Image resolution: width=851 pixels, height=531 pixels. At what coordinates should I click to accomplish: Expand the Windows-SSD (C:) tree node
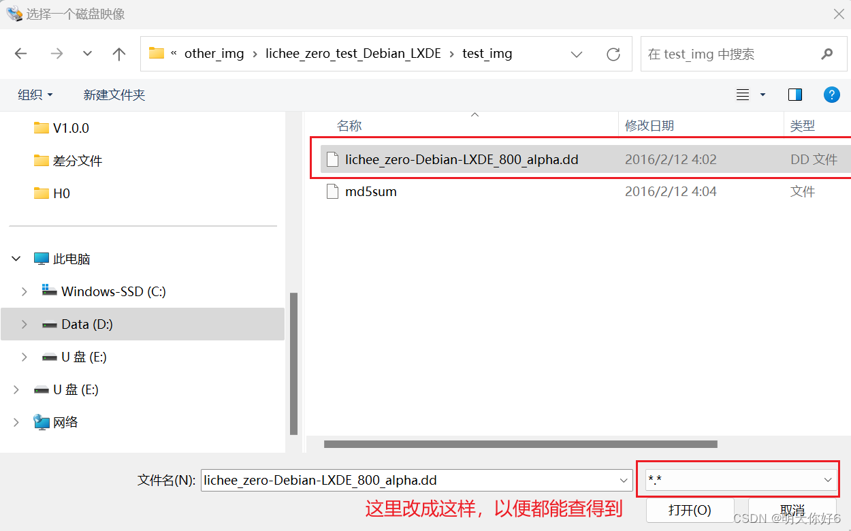[24, 291]
